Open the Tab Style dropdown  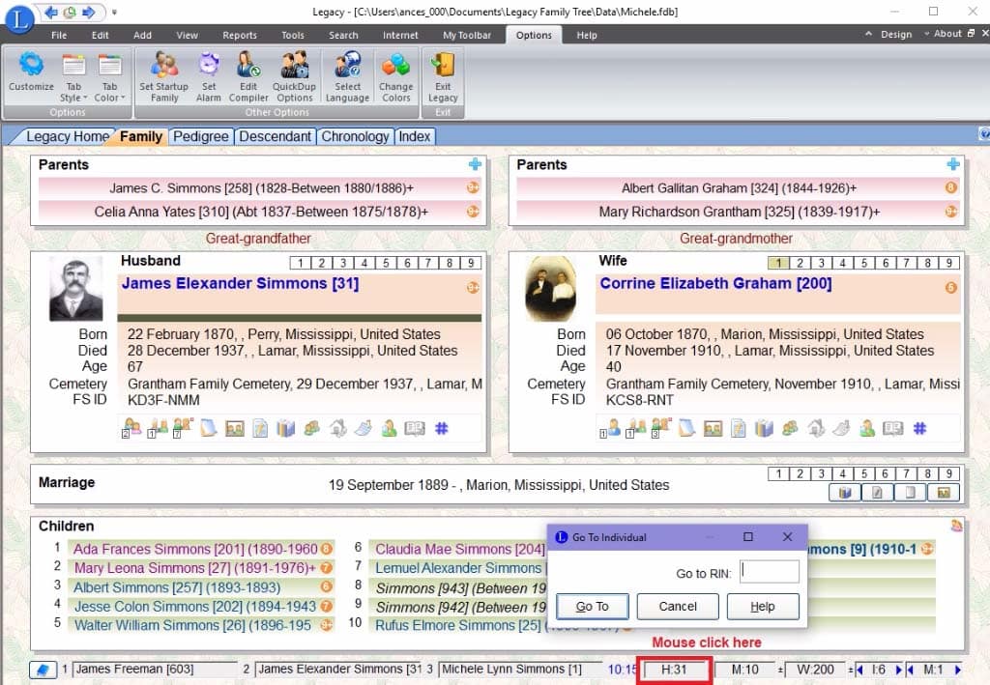click(x=73, y=77)
